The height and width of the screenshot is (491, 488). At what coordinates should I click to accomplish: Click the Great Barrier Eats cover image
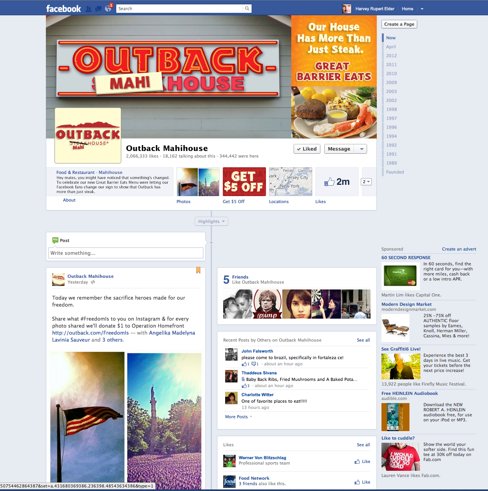[334, 77]
